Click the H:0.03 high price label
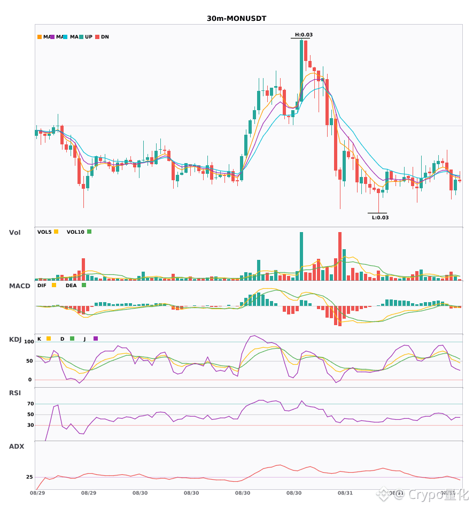 point(304,35)
